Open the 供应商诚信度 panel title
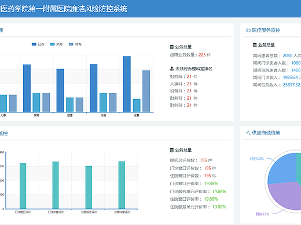This screenshot has width=301, height=225. coord(266,133)
